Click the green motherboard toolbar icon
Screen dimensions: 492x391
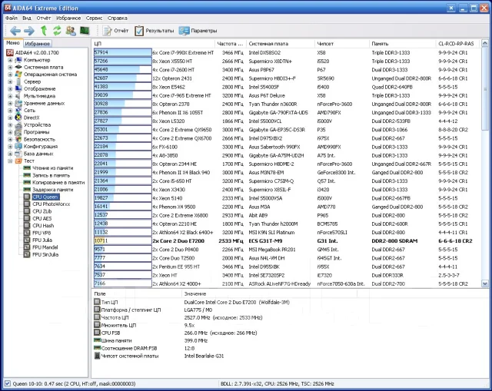[x=85, y=31]
